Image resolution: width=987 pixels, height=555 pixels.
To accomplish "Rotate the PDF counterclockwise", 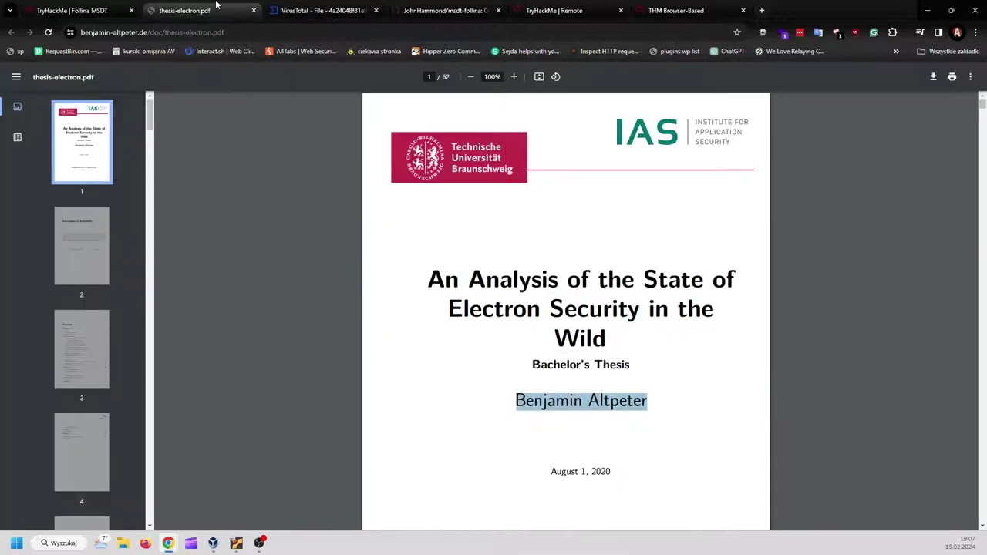I will pos(555,77).
